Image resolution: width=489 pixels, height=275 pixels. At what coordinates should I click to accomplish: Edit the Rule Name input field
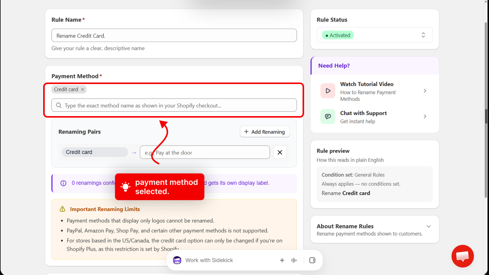pyautogui.click(x=174, y=36)
